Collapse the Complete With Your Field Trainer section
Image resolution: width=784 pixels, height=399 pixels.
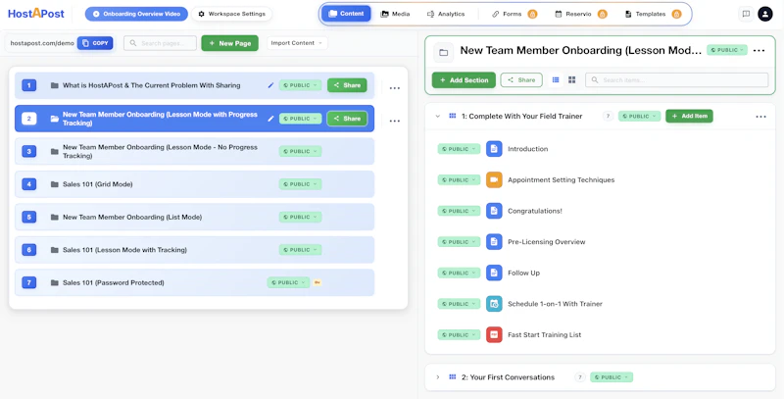(438, 117)
